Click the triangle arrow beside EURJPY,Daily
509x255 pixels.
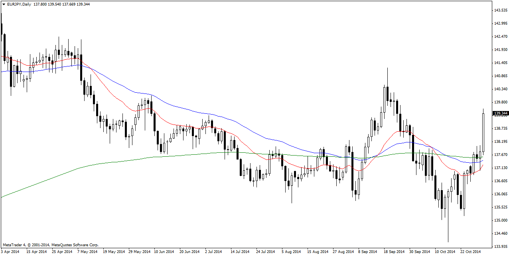point(4,4)
